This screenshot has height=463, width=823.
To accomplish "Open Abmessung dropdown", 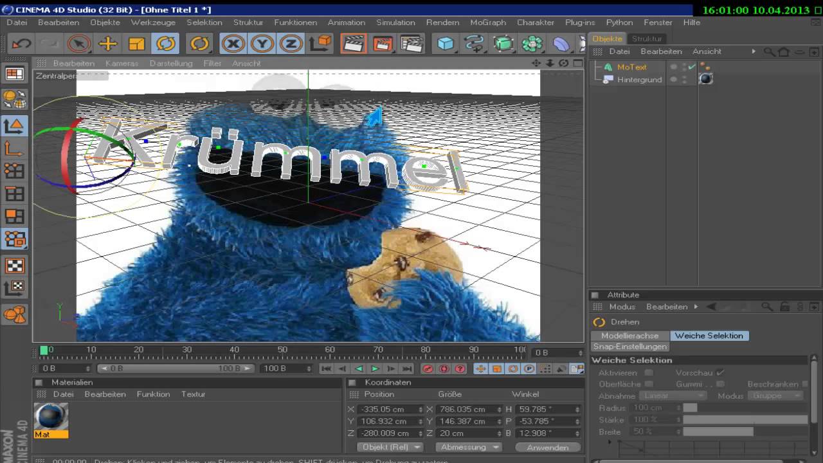I will tap(468, 447).
